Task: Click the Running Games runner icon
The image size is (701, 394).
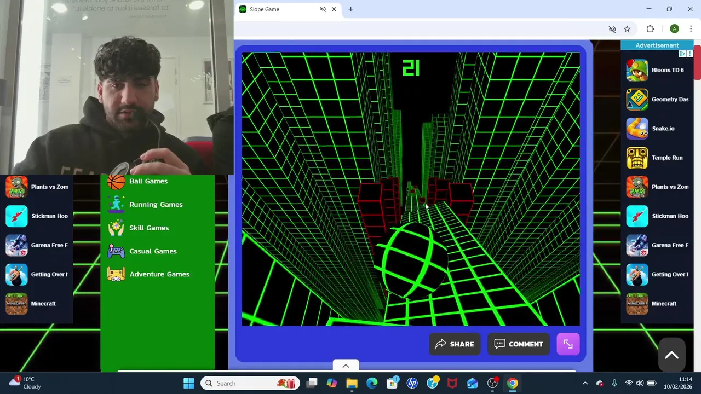Action: click(116, 204)
